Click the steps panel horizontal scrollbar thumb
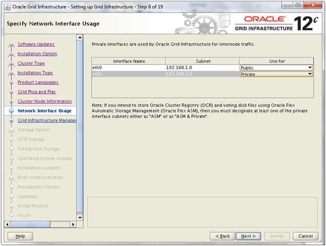This screenshot has height=246, width=326. [30, 224]
